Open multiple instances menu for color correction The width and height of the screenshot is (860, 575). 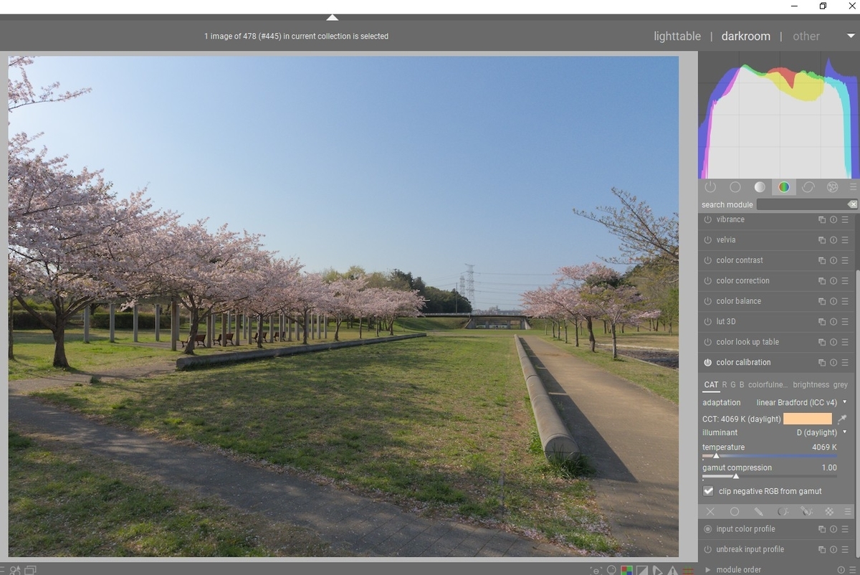822,281
